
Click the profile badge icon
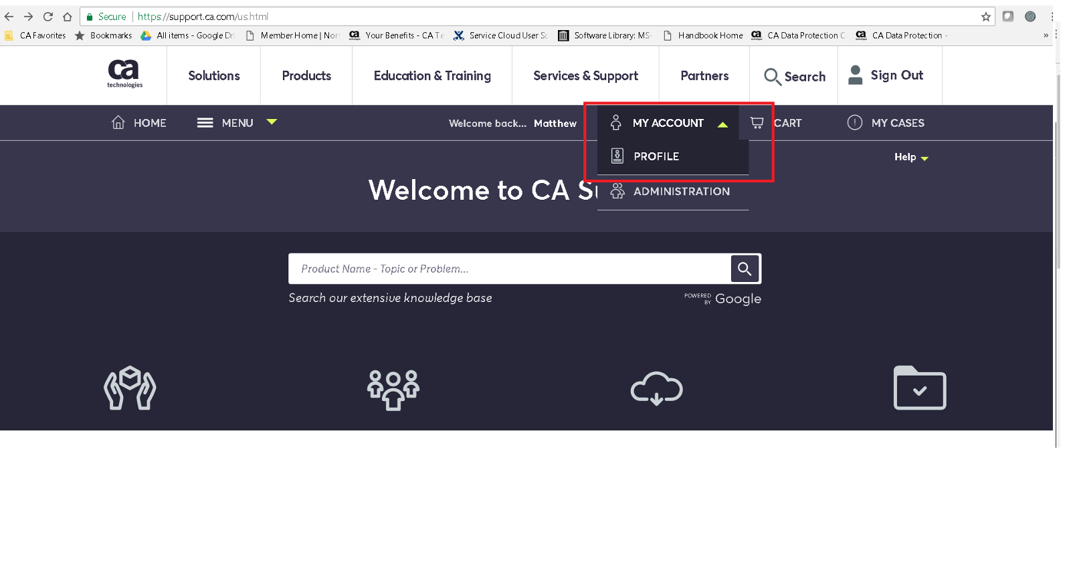tap(617, 156)
